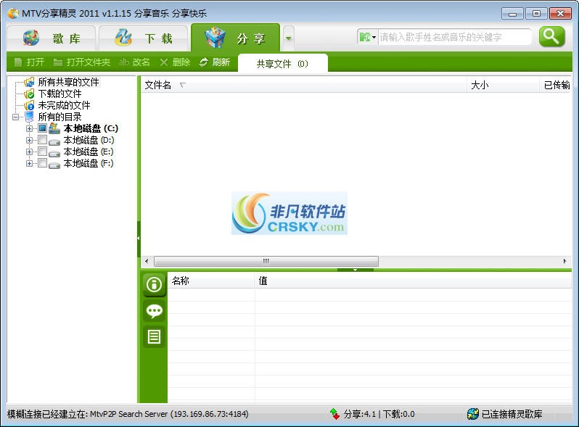The height and width of the screenshot is (427, 579).
Task: Click the 改名 rename toolbar button
Action: [x=134, y=62]
